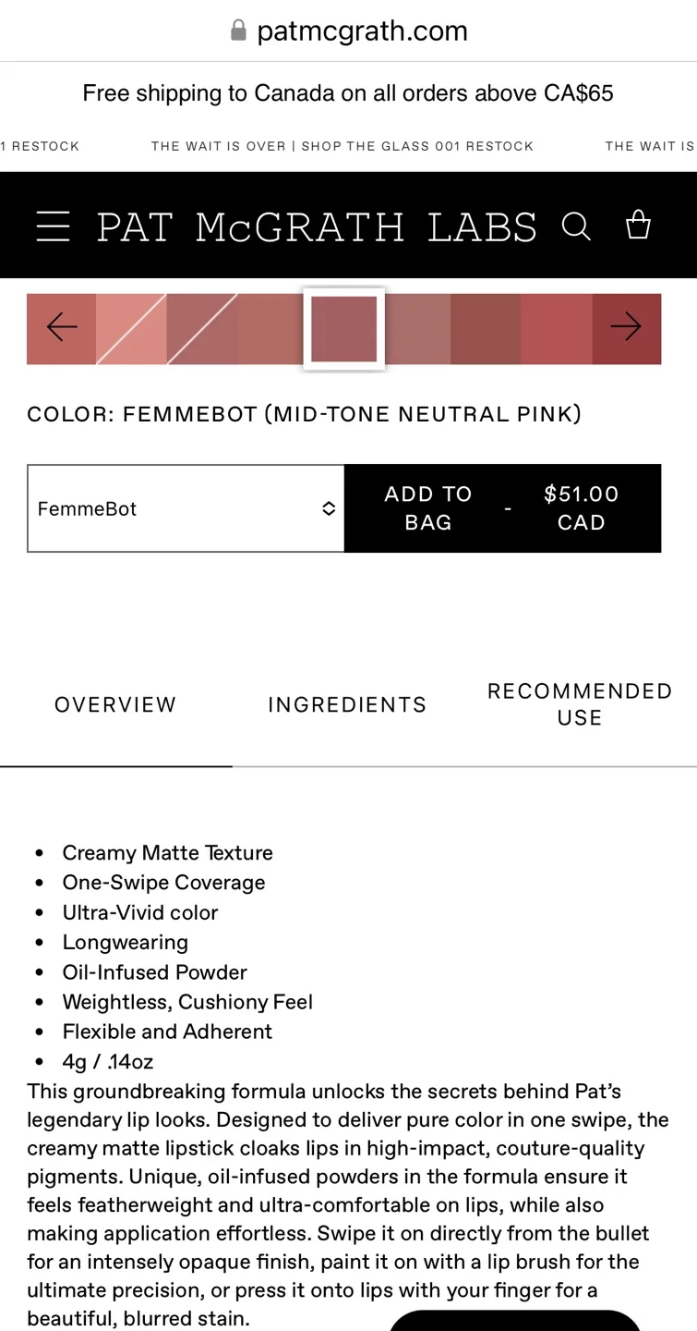The height and width of the screenshot is (1331, 697).
Task: Open the Glass 001 restock banner link
Action: 342,146
